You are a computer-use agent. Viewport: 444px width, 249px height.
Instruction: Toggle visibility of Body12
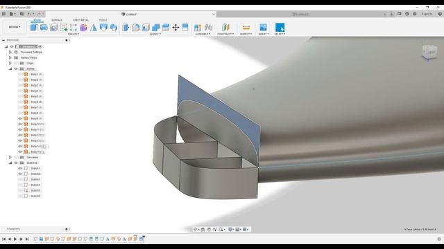(20, 135)
